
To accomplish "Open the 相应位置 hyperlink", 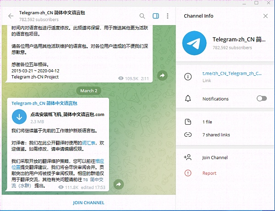I will (x=99, y=161).
